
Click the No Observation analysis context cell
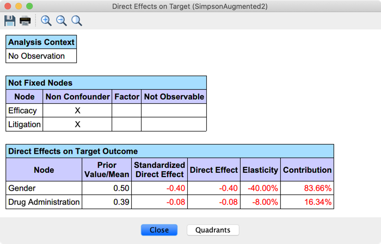pyautogui.click(x=36, y=56)
